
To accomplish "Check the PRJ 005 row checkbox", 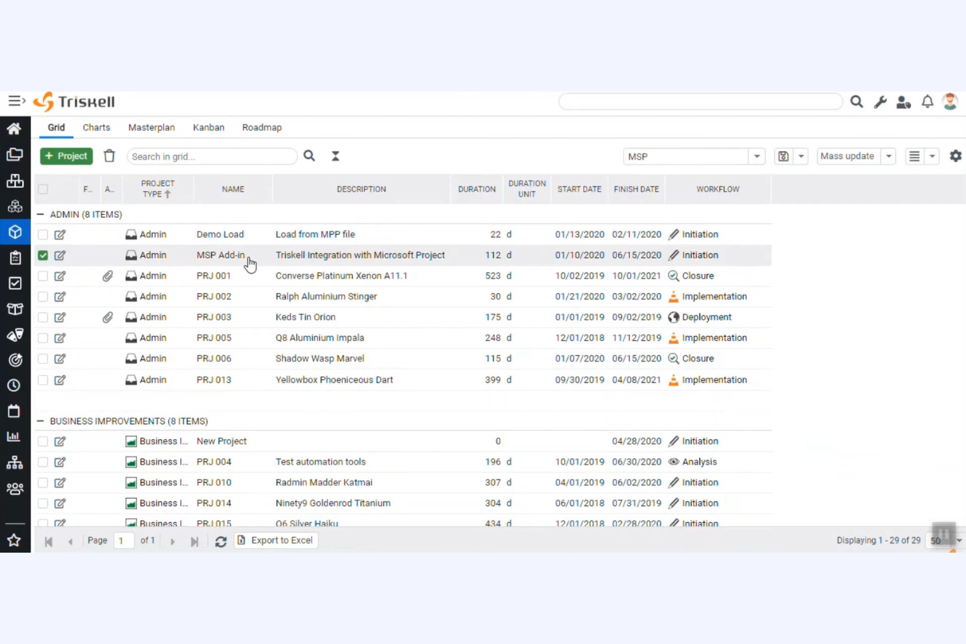I will (x=43, y=338).
